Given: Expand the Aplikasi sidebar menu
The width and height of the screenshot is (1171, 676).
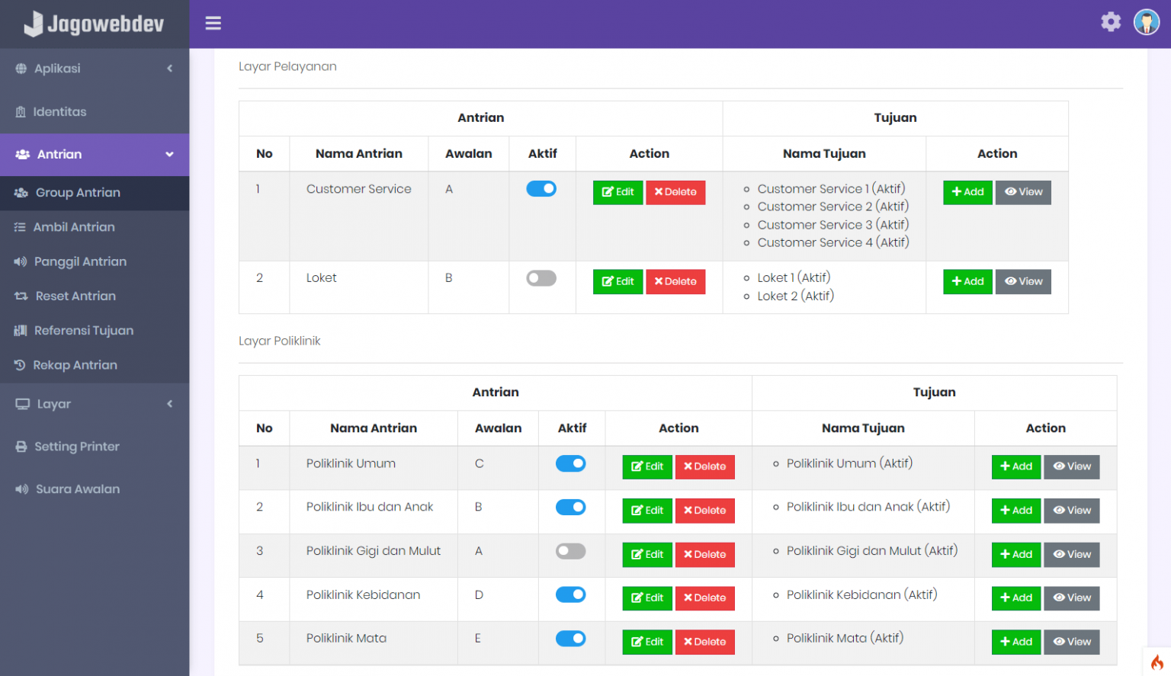Looking at the screenshot, I should point(94,69).
